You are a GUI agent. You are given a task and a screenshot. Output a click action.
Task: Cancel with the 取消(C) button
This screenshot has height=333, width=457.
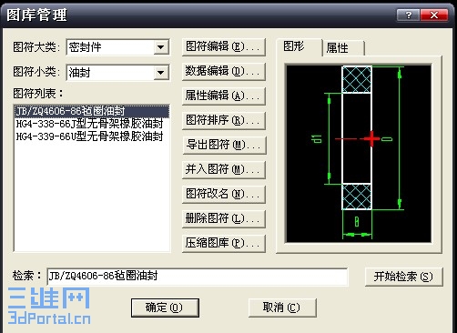[x=282, y=308]
